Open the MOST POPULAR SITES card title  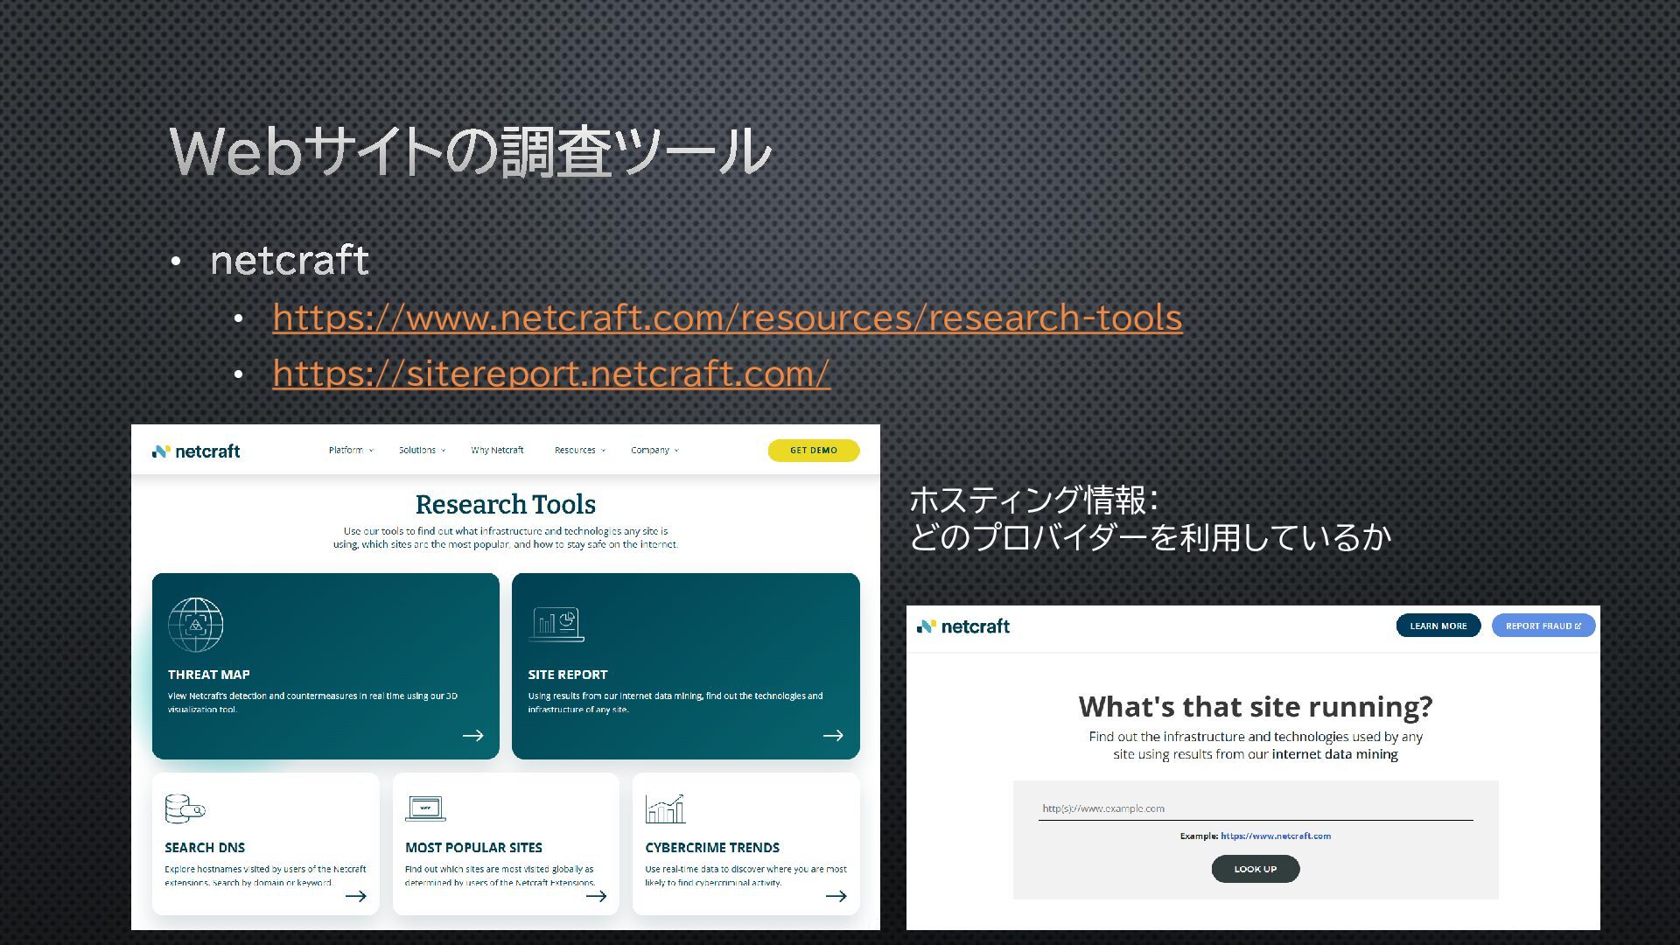click(x=473, y=847)
